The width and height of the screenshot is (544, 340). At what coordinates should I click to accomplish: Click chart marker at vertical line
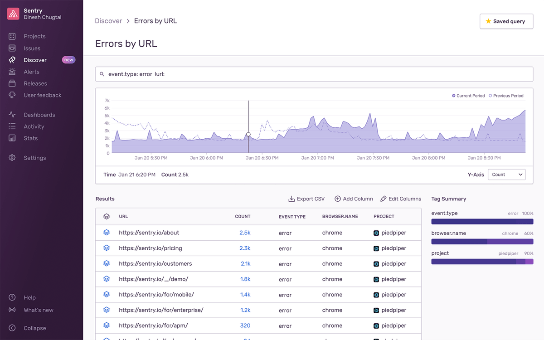[248, 135]
